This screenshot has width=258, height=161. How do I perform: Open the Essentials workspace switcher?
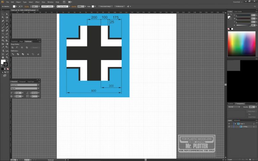coord(238,2)
